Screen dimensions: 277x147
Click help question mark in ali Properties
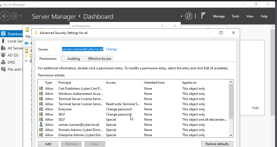(x=162, y=26)
